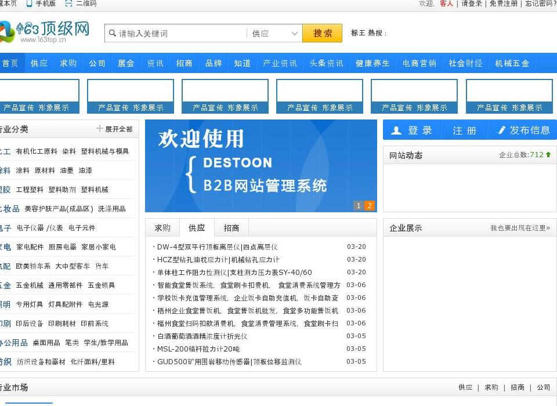Open 福州食堂扫码扣款消费机 listing

pyautogui.click(x=248, y=324)
